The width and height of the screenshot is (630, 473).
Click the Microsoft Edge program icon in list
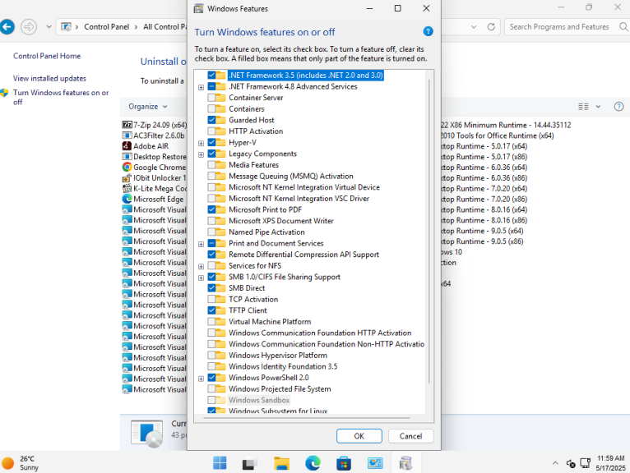(127, 199)
